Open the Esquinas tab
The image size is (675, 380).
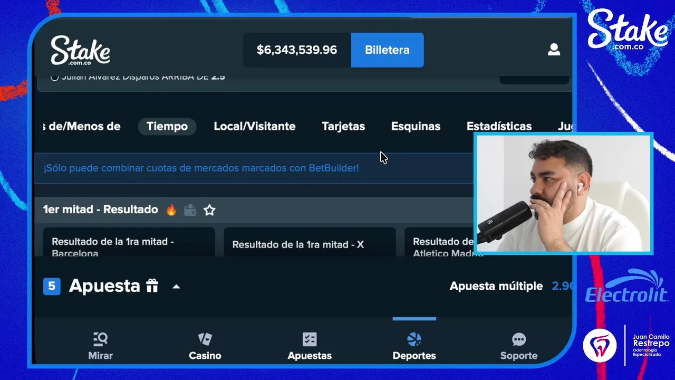tap(416, 126)
